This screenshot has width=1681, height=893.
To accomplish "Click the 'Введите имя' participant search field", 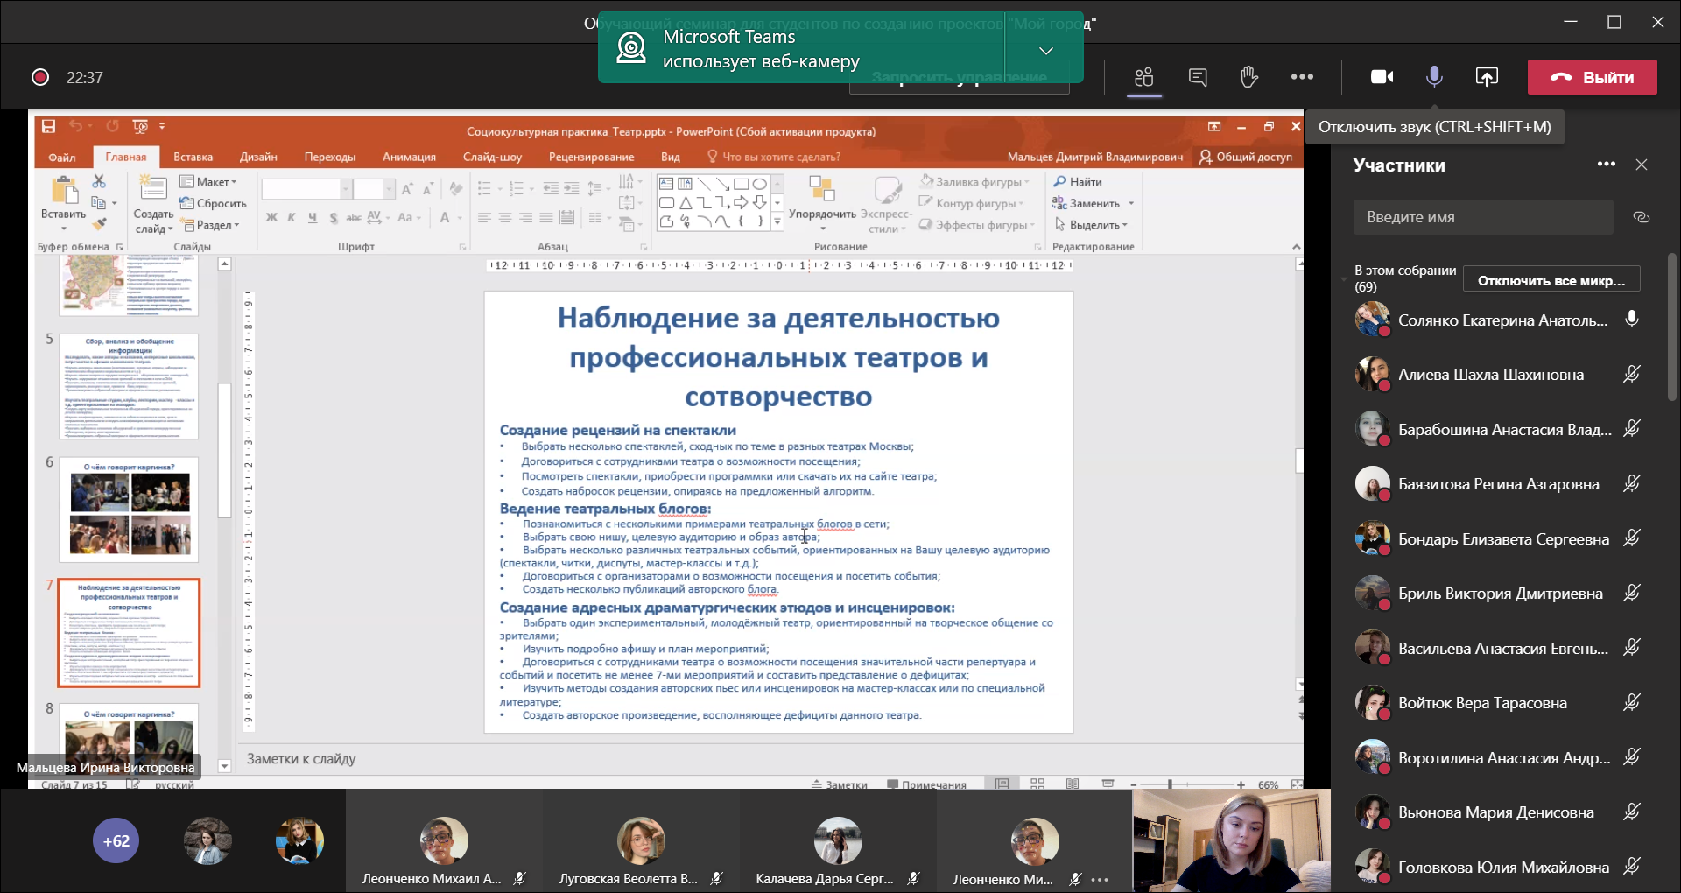I will pyautogui.click(x=1482, y=217).
